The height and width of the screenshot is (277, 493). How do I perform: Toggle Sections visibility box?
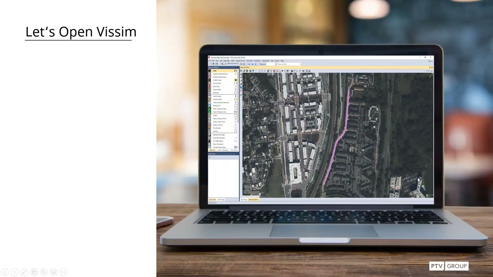pos(236,131)
